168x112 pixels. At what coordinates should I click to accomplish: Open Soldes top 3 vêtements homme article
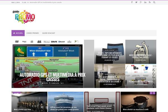[x=109, y=55]
